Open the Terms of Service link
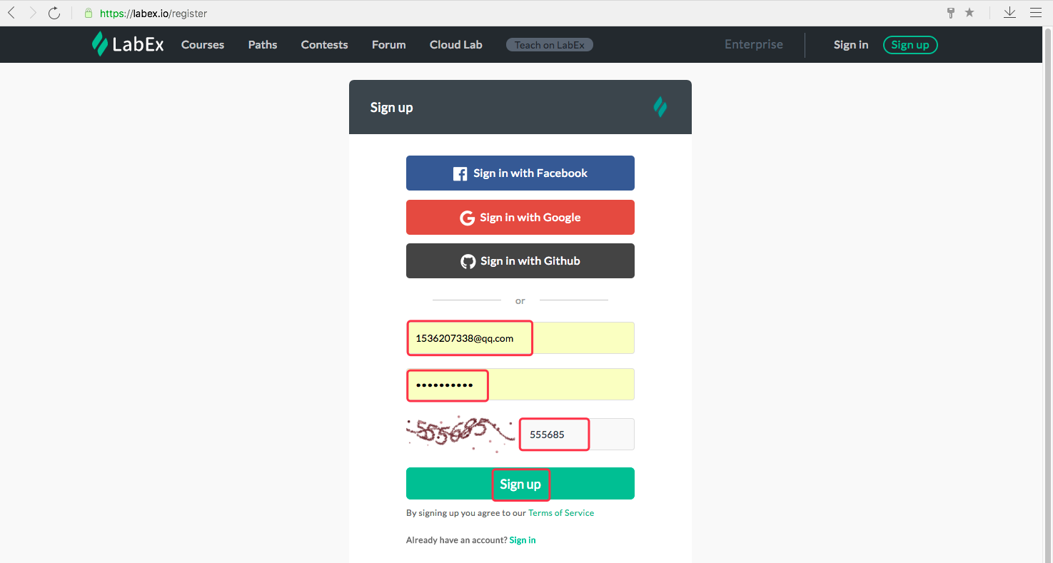This screenshot has width=1053, height=563. [x=561, y=513]
